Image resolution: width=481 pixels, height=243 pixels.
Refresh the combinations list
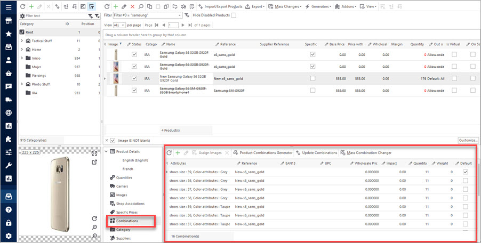[x=169, y=152]
